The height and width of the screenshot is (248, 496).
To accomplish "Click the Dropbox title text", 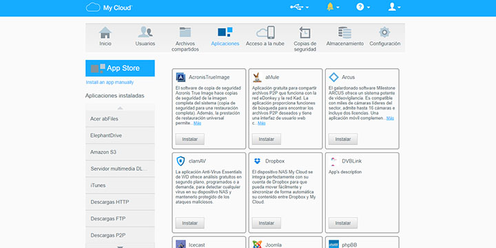I will 275,161.
